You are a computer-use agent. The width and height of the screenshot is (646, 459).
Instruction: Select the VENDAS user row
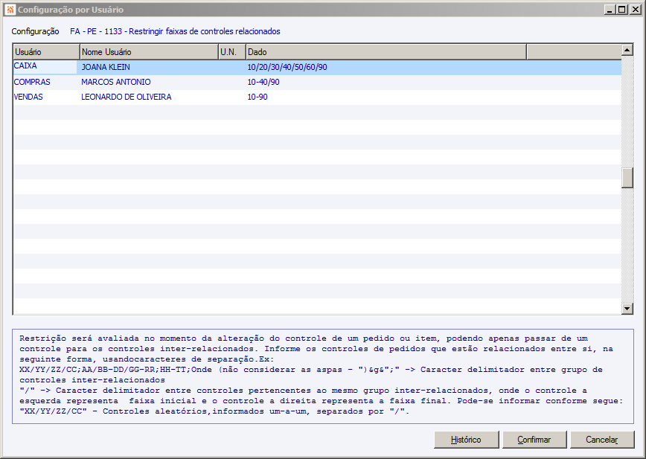[x=317, y=97]
